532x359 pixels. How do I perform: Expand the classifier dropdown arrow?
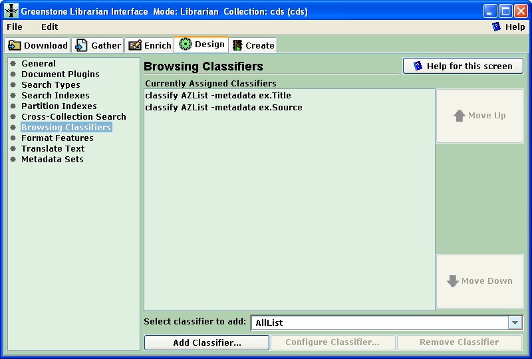[x=515, y=322]
